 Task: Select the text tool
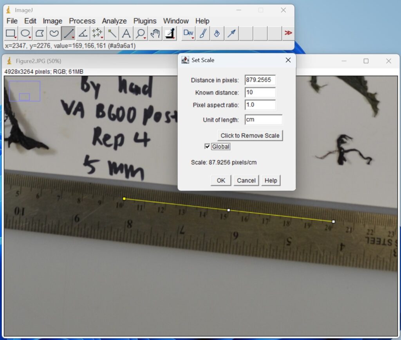tap(126, 34)
